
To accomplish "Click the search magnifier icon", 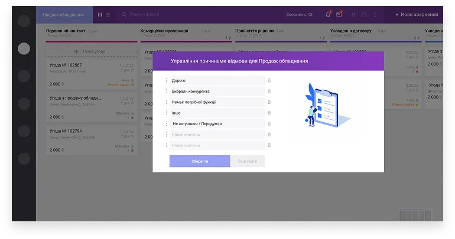I will tap(124, 15).
